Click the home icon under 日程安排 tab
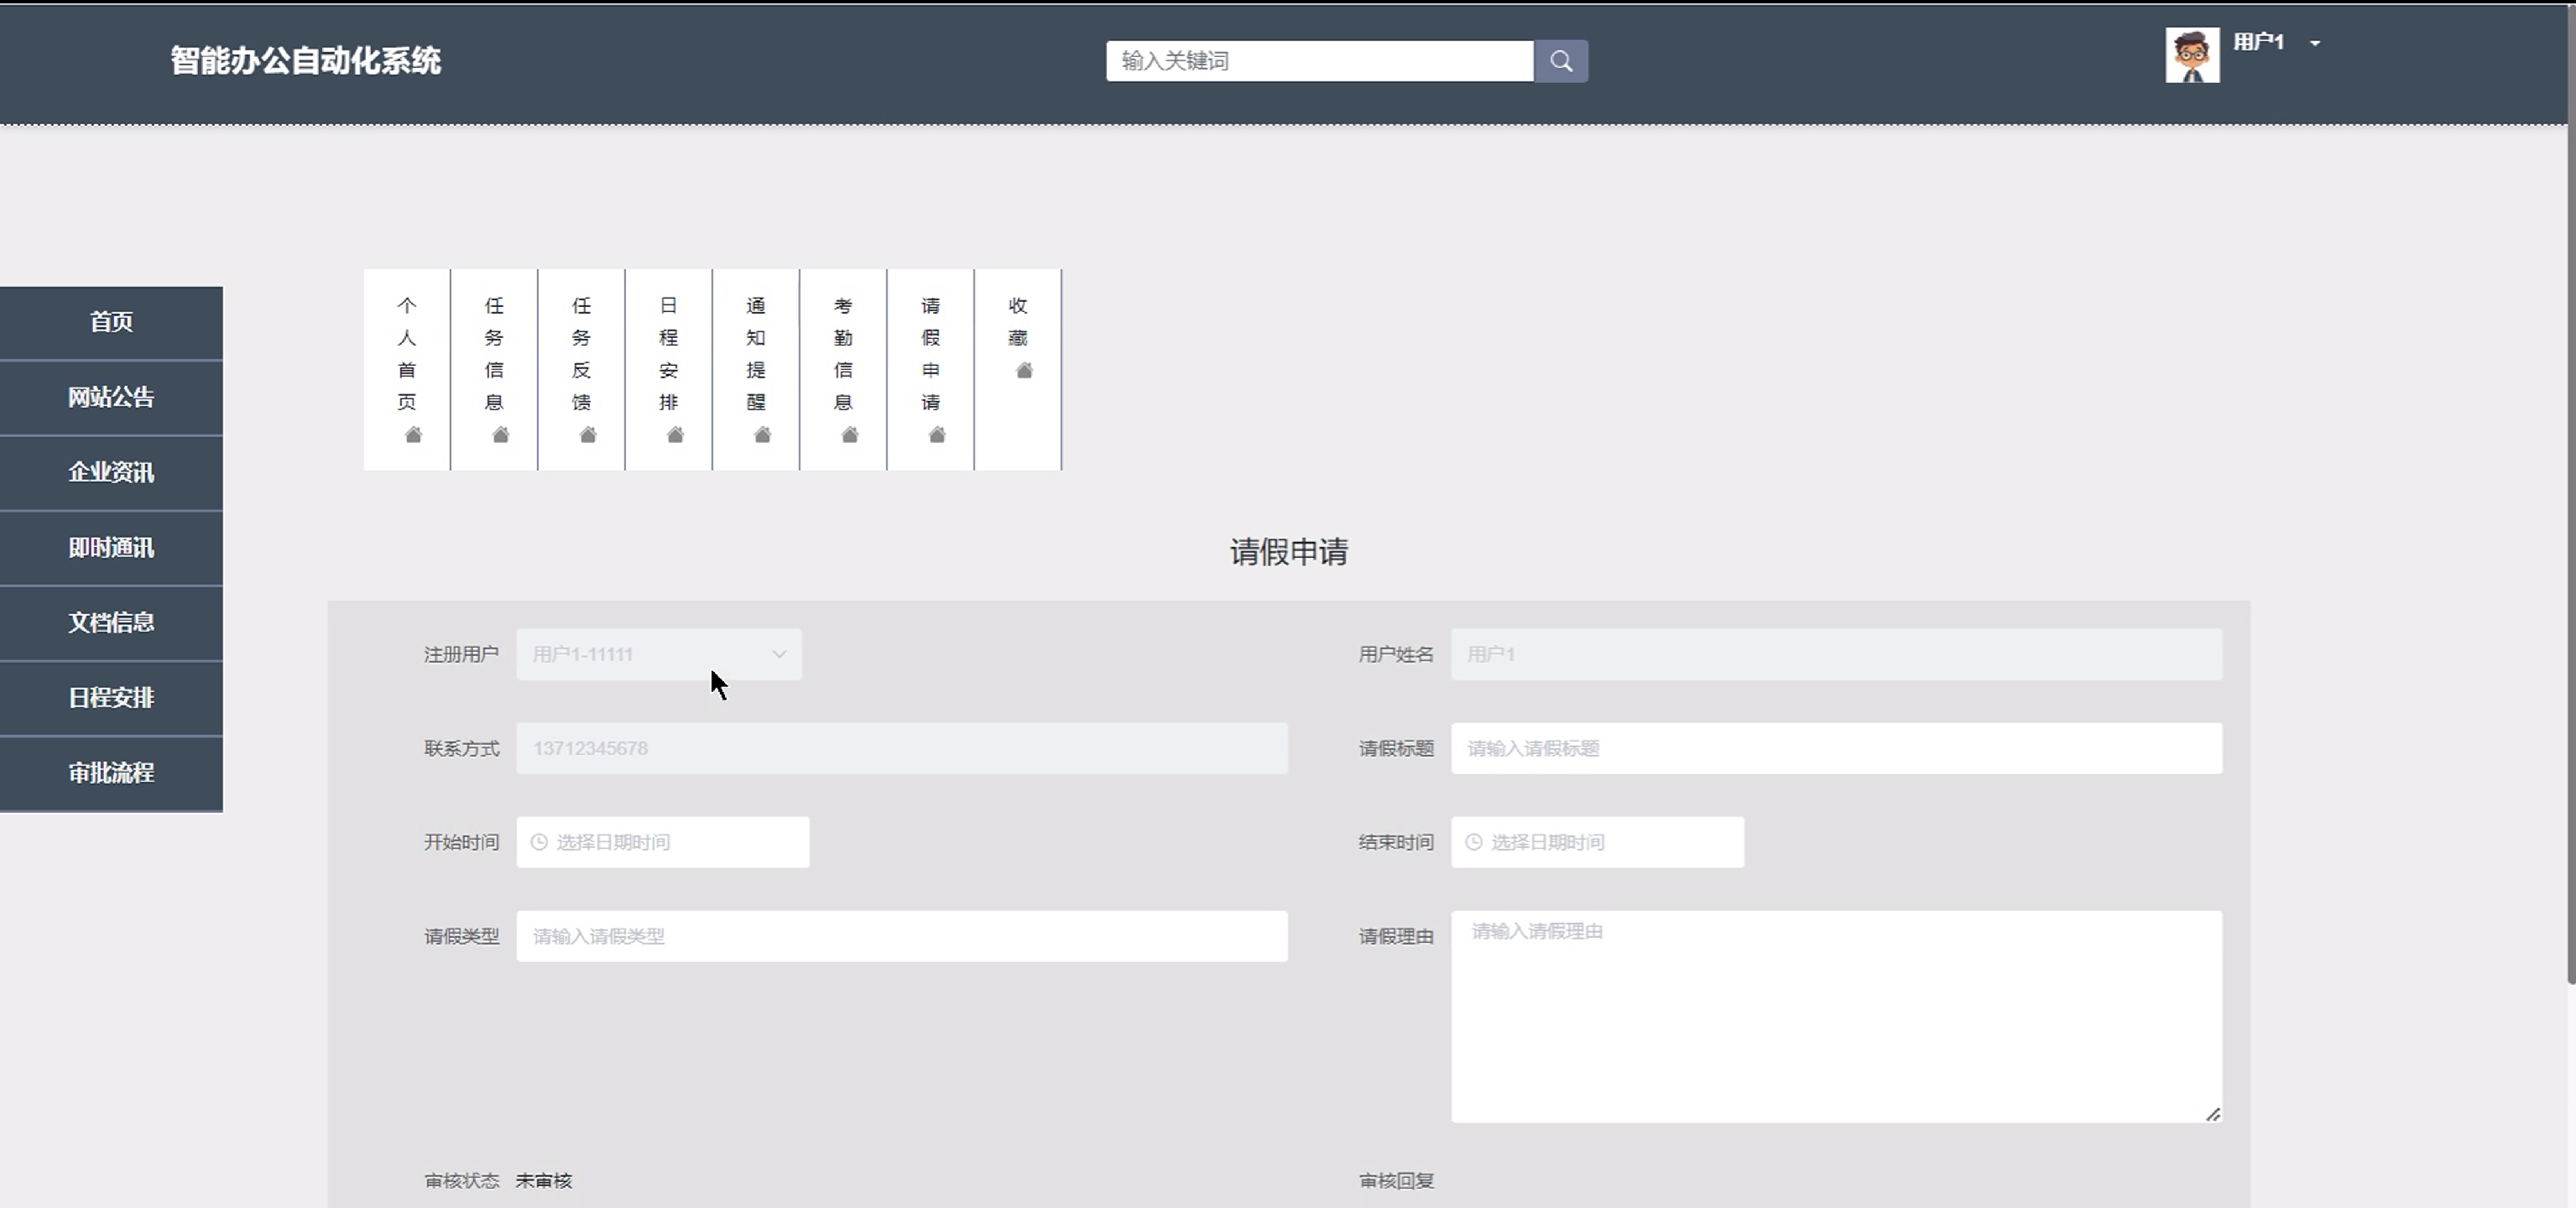 coord(675,434)
